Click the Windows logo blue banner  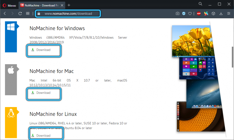click(x=11, y=37)
